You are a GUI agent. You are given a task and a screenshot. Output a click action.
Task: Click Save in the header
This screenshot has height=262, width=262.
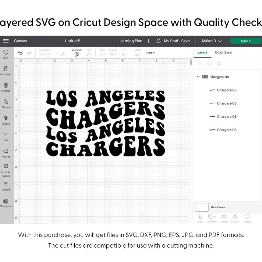point(185,41)
